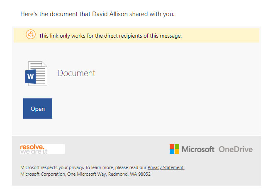Click the green square of Microsoft logo

tap(177, 147)
